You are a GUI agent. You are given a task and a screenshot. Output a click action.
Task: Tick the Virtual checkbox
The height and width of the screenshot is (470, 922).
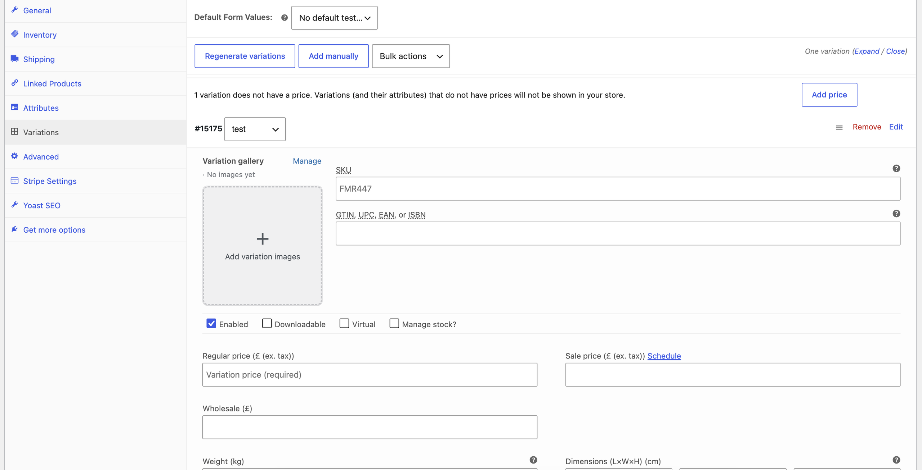[x=344, y=323]
